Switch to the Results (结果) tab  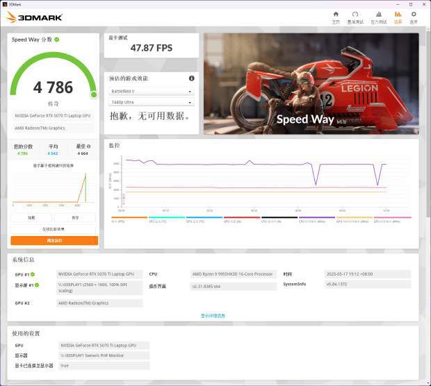pos(398,17)
